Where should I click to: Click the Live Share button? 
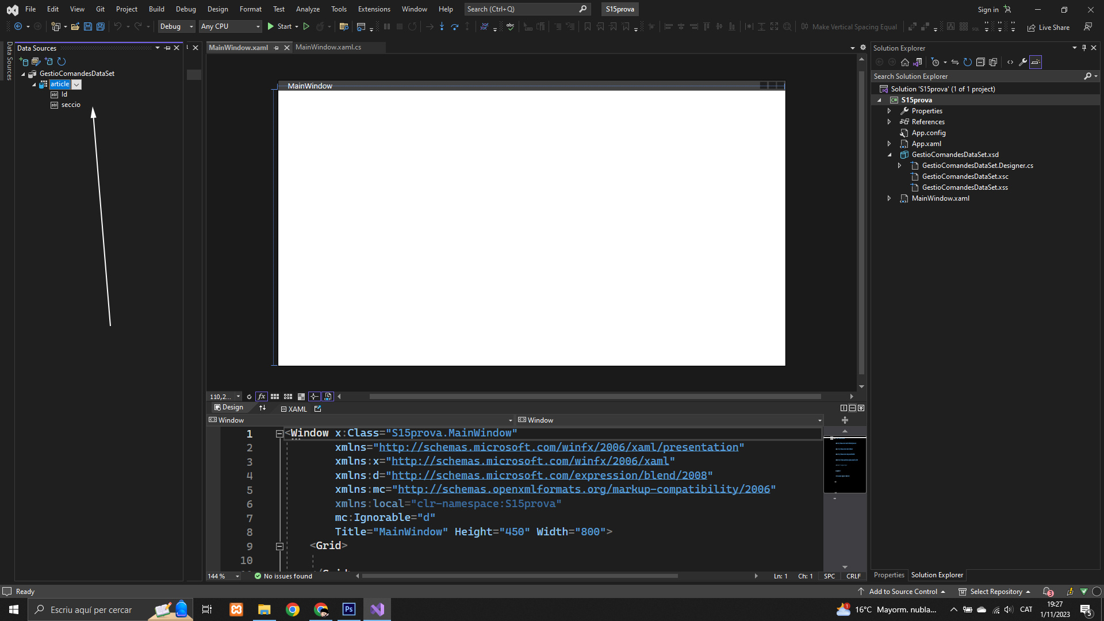pos(1048,27)
